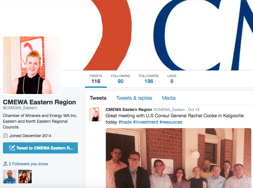Open first known follower avatar with glasses

[x=10, y=177]
